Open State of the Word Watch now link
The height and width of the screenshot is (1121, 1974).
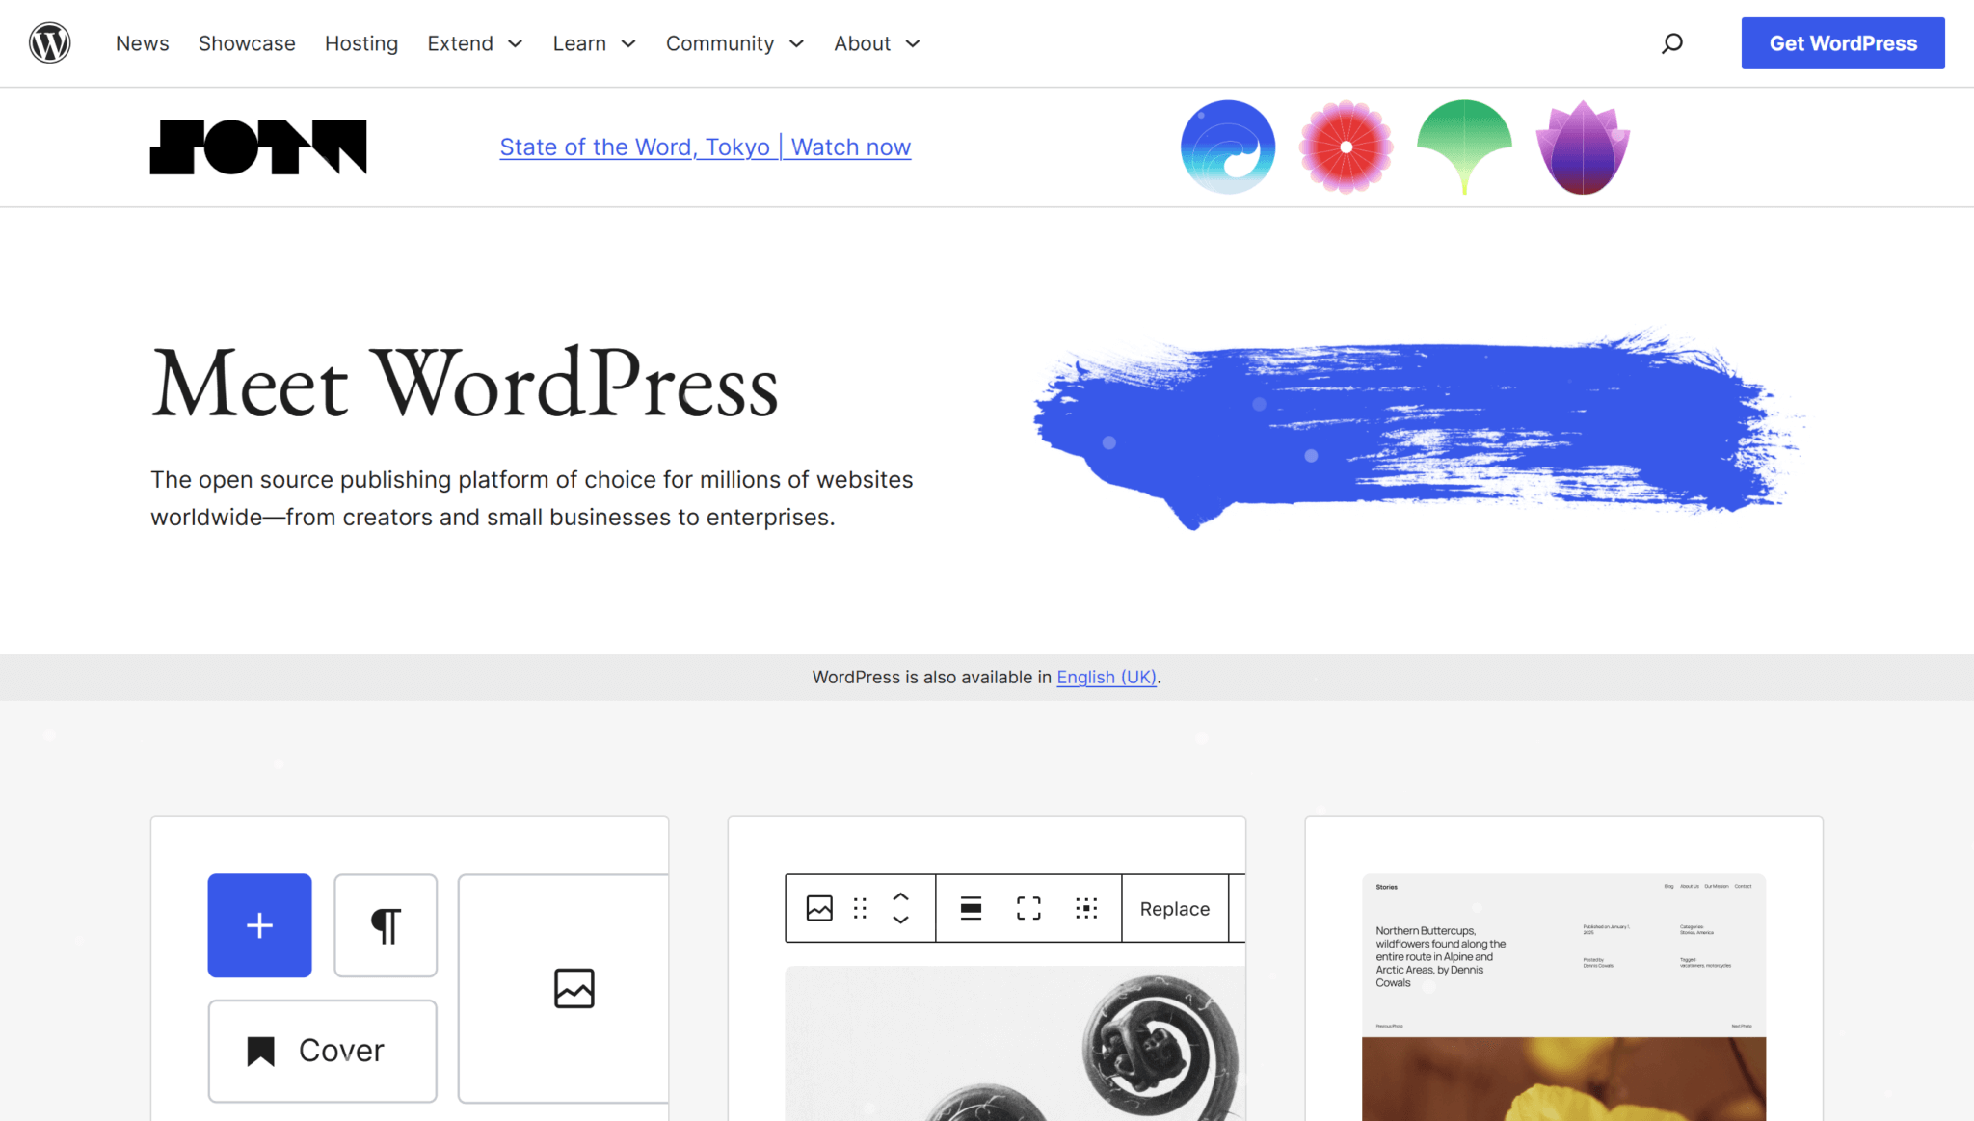(706, 147)
